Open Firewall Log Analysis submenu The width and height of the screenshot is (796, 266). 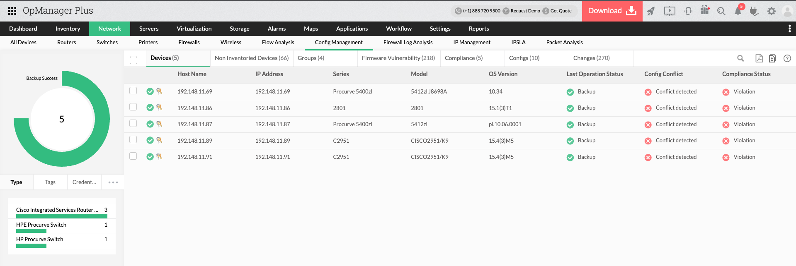coord(408,42)
